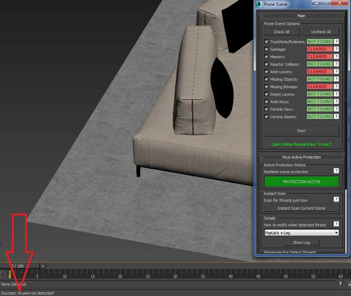
Task: Click the Start button
Action: (x=301, y=130)
